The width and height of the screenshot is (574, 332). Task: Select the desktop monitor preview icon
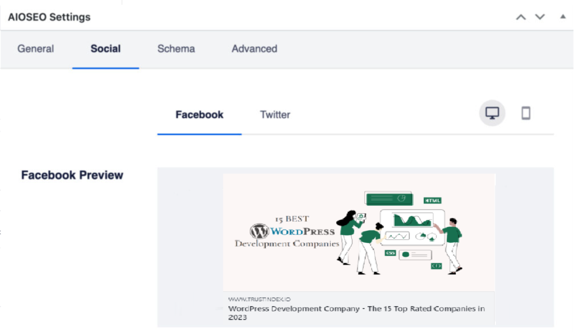[x=492, y=113]
